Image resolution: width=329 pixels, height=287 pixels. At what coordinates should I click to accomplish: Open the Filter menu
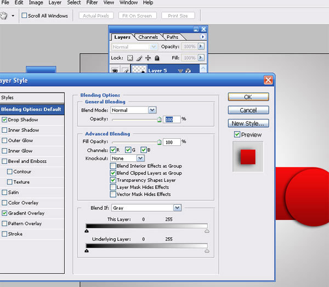pyautogui.click(x=92, y=3)
